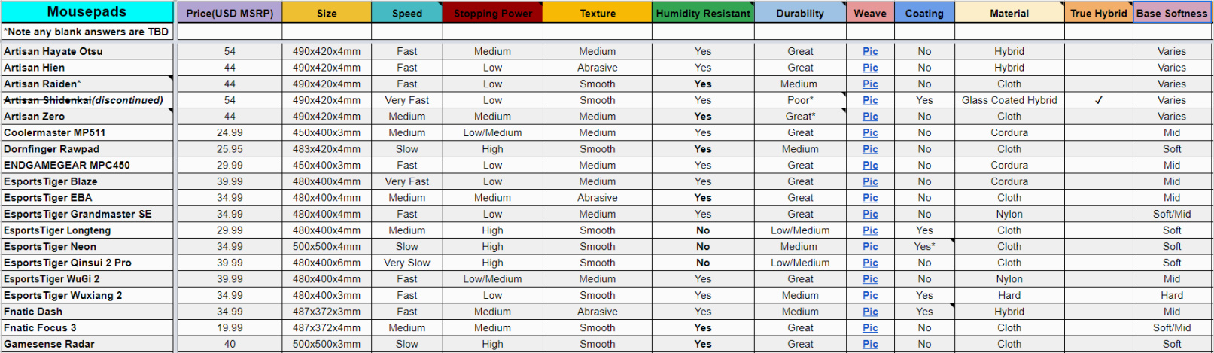Select the True Hybrid checkmark for Artisan Shidenkai

(x=1099, y=100)
